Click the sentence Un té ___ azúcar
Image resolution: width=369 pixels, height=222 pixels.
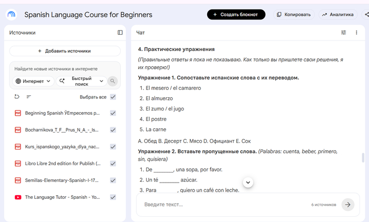171,180
